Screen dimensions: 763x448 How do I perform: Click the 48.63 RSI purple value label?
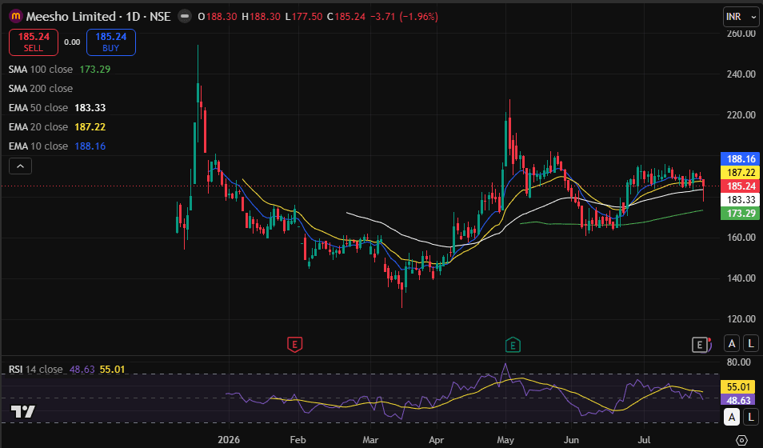coord(737,400)
